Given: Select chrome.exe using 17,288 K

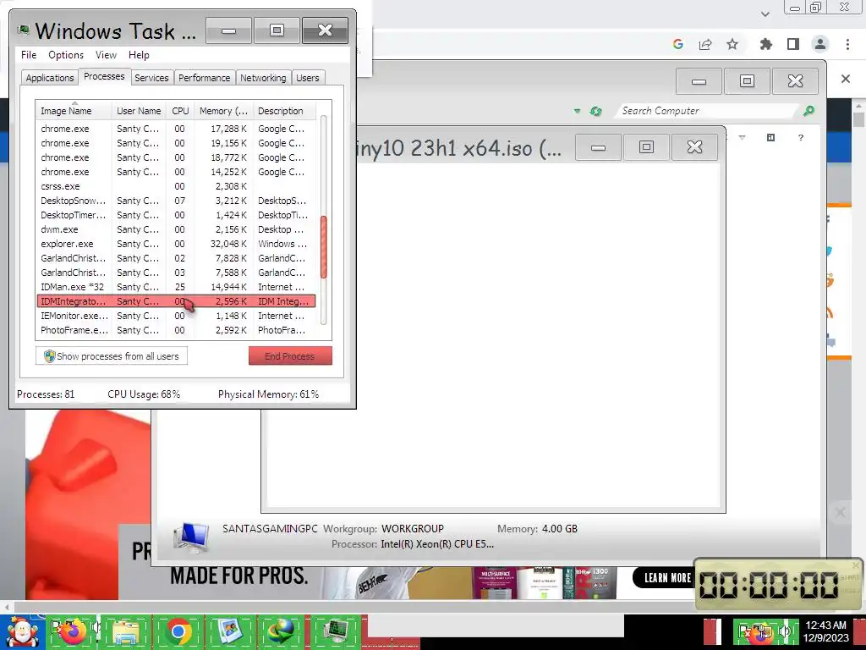Looking at the screenshot, I should pos(176,129).
